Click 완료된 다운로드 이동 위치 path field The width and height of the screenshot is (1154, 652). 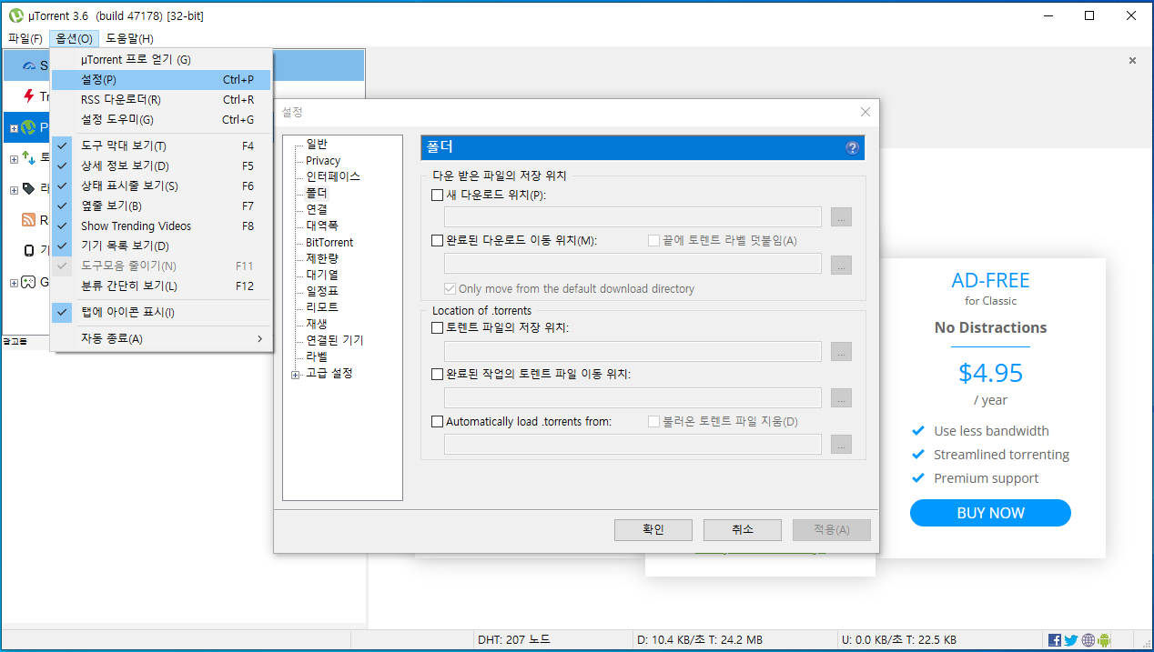pyautogui.click(x=633, y=264)
